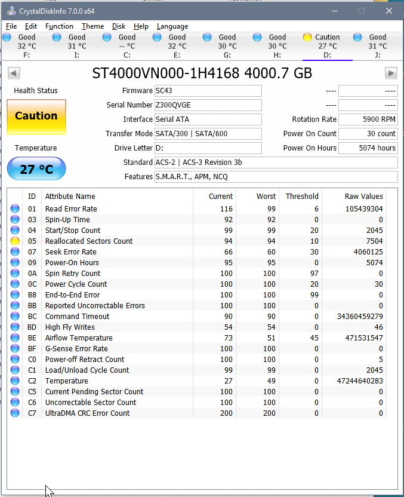
Task: Click the Start/Stop Count status orb
Action: pos(15,230)
